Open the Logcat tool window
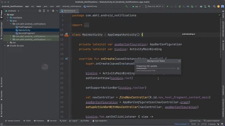The width and height of the screenshot is (225, 126). pos(73,121)
